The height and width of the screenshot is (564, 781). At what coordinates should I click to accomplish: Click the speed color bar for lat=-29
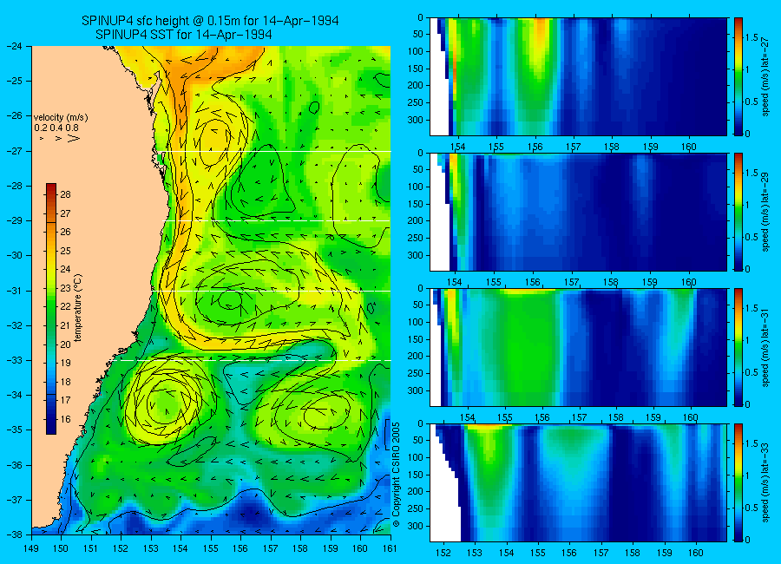point(738,213)
